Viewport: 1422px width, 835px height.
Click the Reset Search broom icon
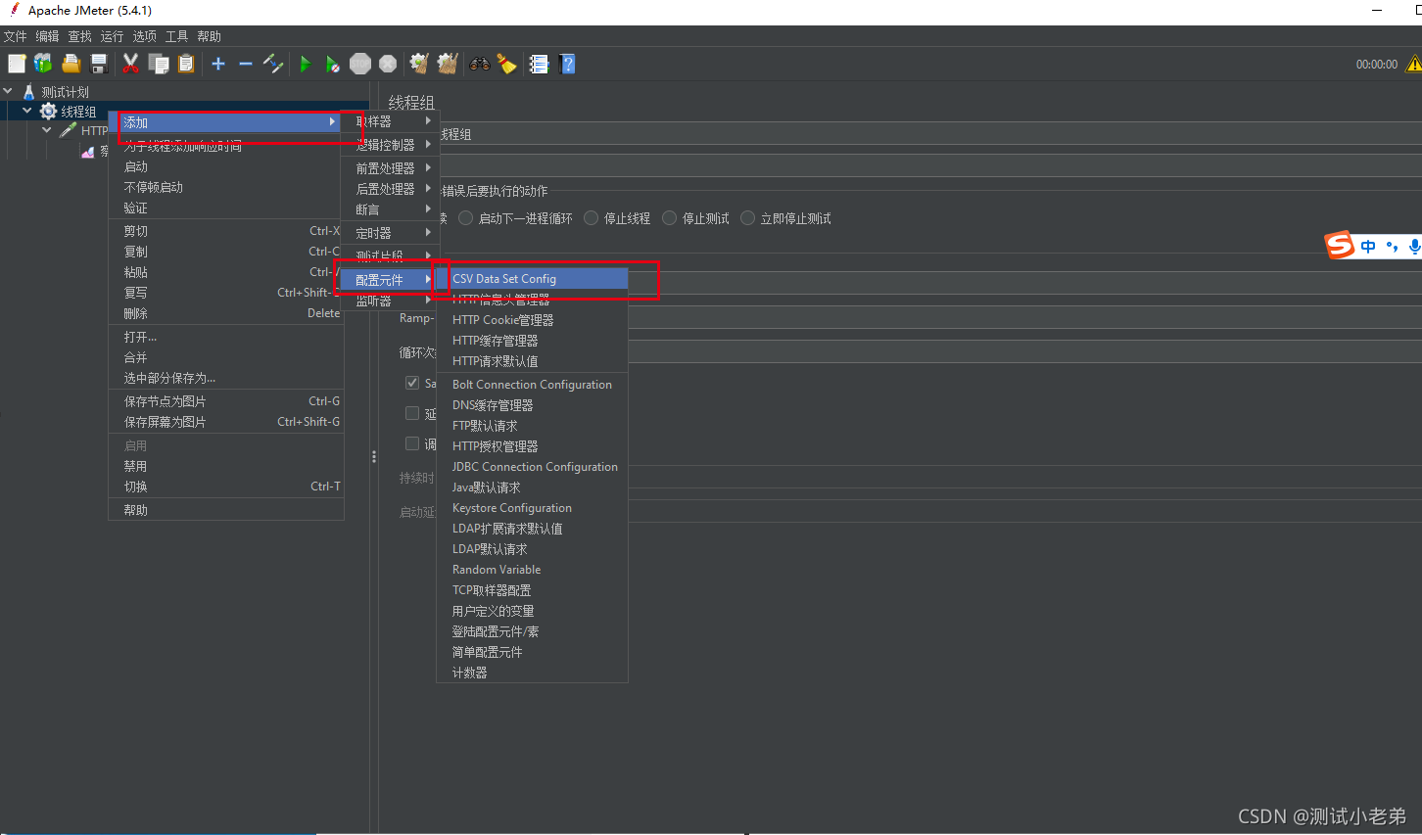click(506, 64)
